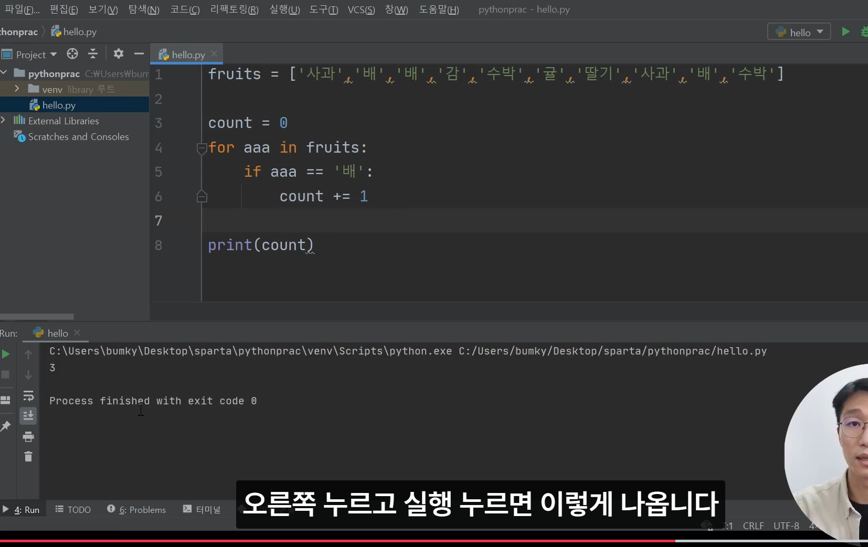The image size is (868, 547).
Task: Click the restore layout icon in Run panel
Action: tap(5, 400)
